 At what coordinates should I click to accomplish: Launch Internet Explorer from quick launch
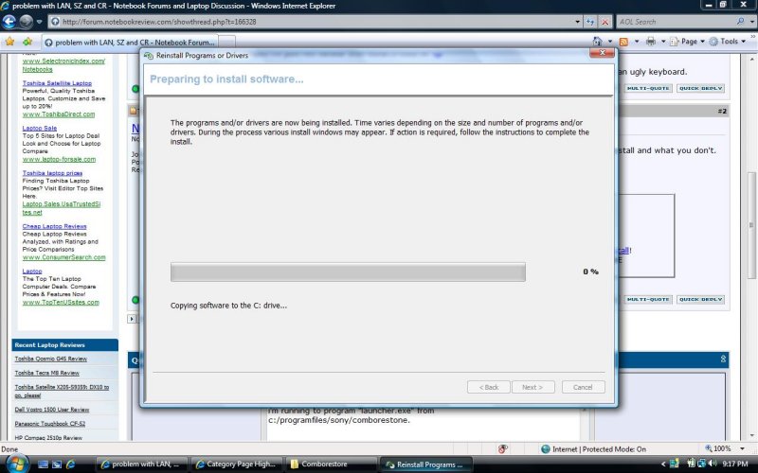click(70, 464)
